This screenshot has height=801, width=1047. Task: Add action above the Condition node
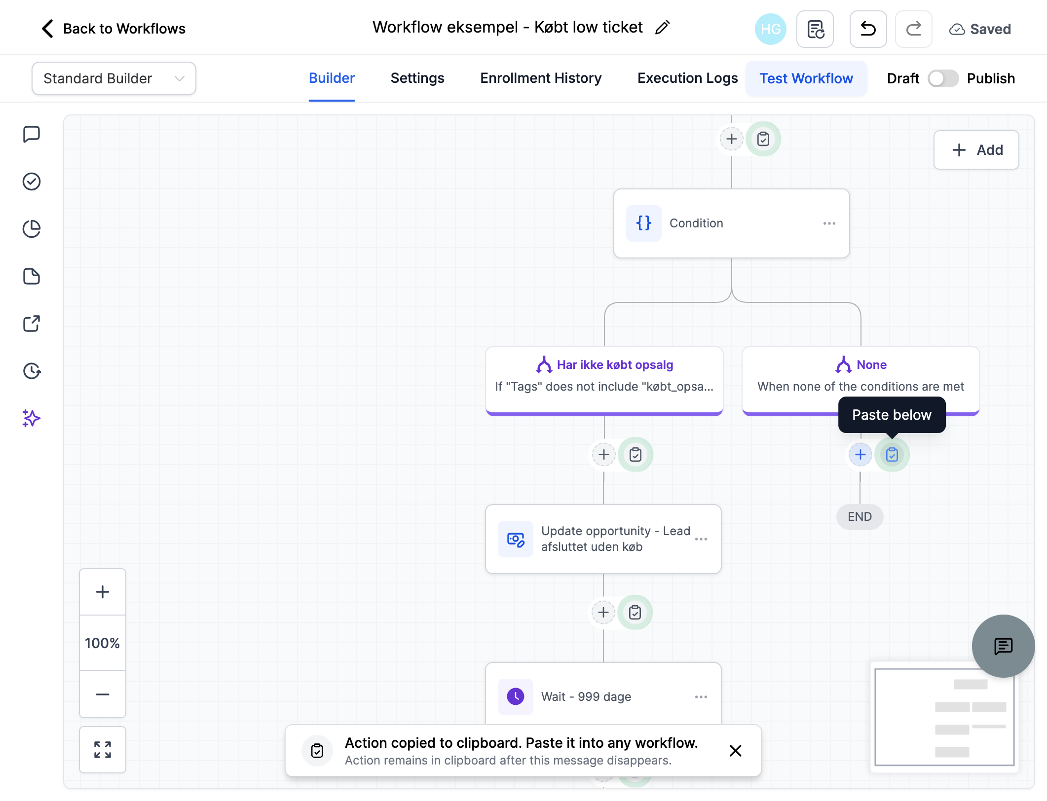tap(732, 139)
